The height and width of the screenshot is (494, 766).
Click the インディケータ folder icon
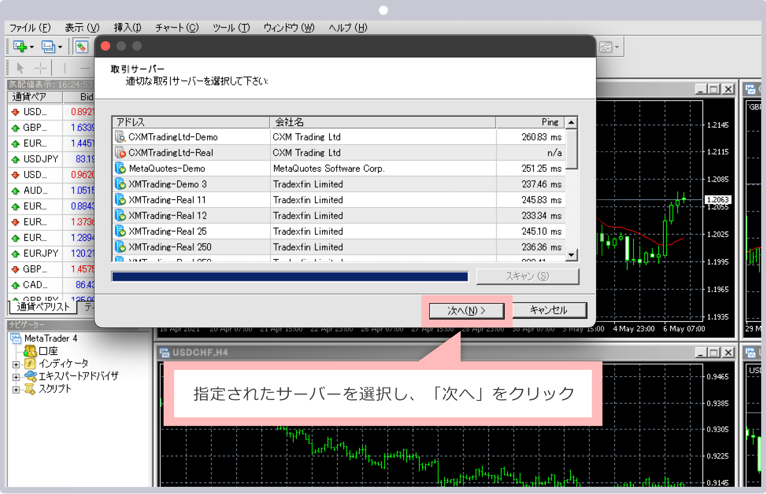coord(30,363)
